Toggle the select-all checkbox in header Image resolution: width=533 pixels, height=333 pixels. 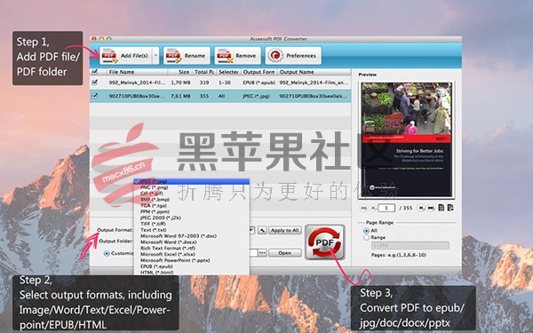pos(95,72)
